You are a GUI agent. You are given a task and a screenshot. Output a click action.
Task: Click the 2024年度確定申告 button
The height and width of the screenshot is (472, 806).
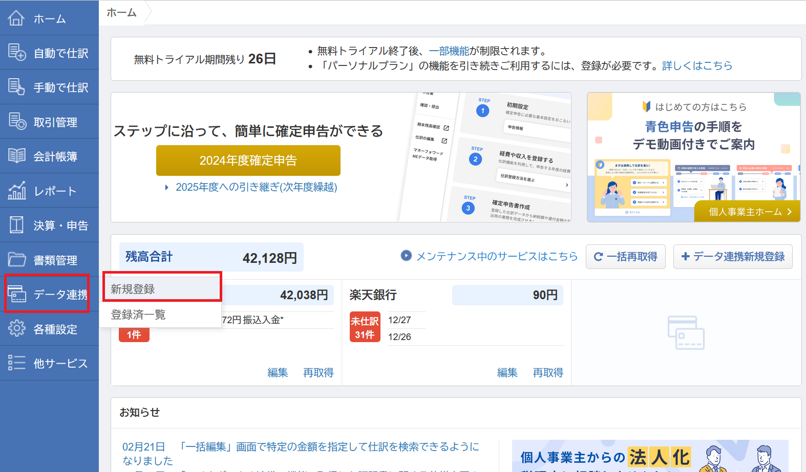click(248, 161)
